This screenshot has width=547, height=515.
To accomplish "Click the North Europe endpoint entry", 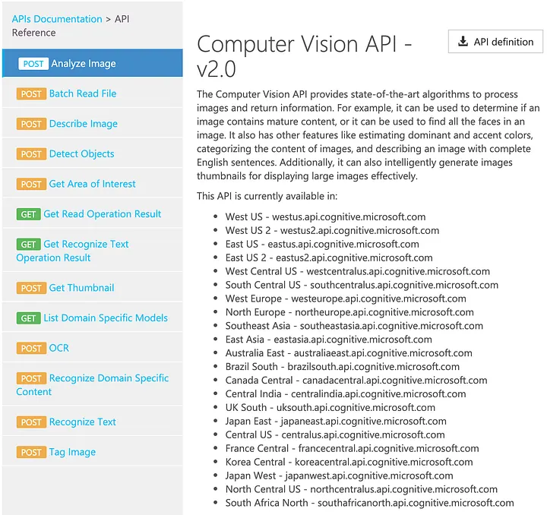I will tap(349, 312).
